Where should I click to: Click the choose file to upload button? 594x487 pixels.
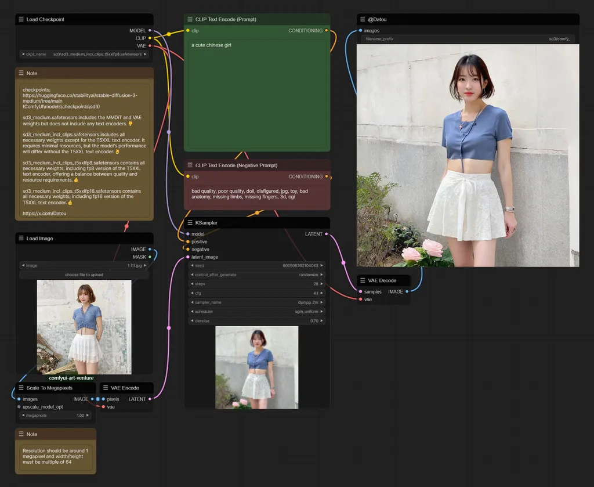tap(84, 274)
